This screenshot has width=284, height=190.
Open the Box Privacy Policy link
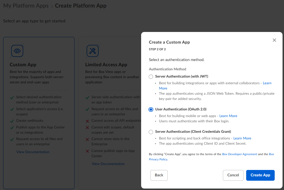click(x=158, y=159)
